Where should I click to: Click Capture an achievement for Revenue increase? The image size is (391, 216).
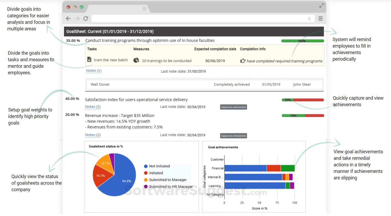coord(234,136)
